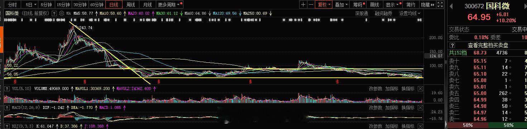
Task: Close the VOL indicator panel
Action: tap(421, 89)
